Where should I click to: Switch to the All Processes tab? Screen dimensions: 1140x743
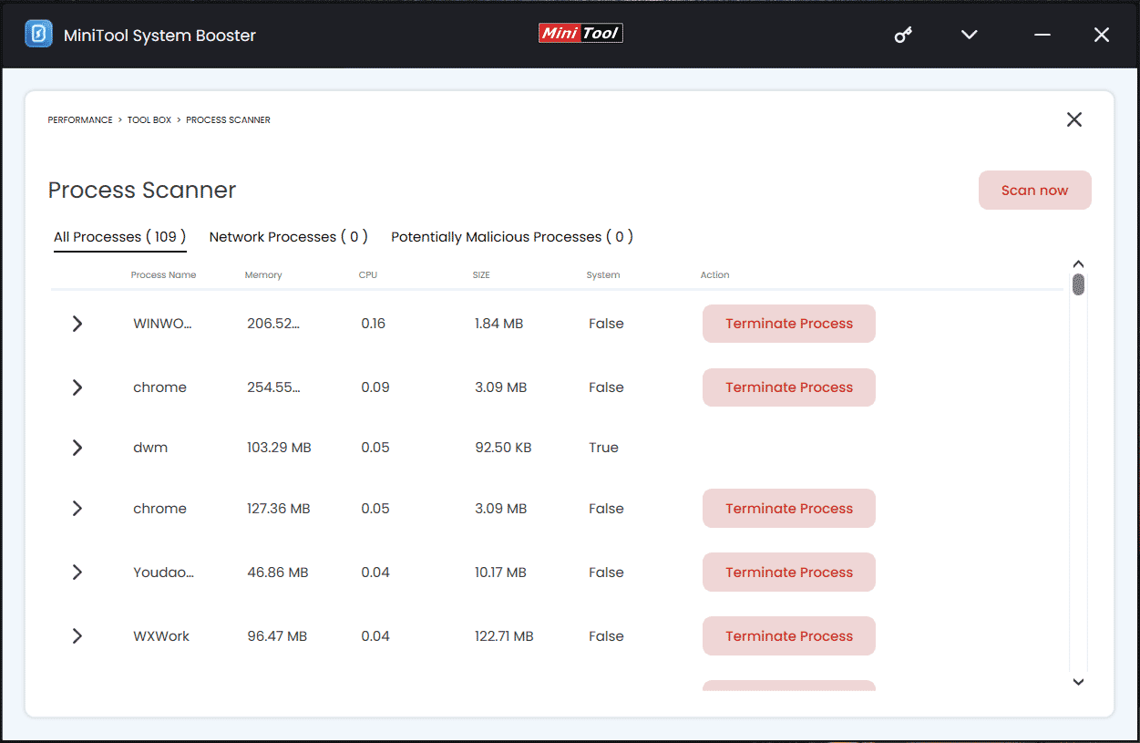(x=119, y=237)
